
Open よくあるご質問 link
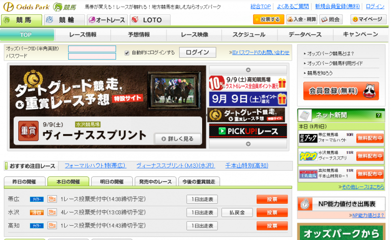tap(293, 7)
